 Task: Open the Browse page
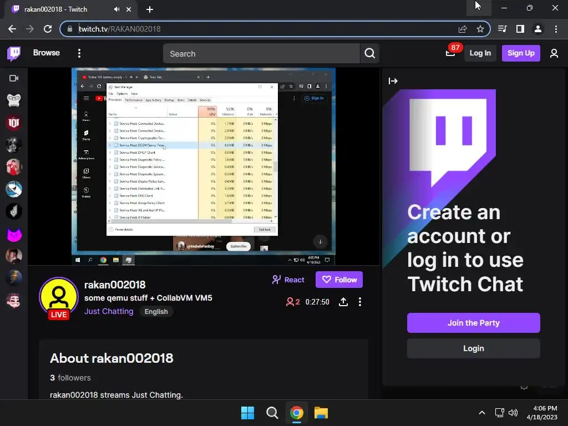(47, 53)
